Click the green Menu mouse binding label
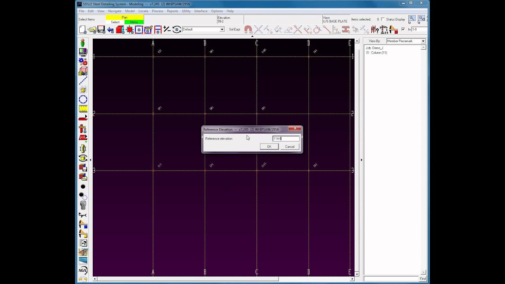The height and width of the screenshot is (284, 505). click(x=134, y=22)
